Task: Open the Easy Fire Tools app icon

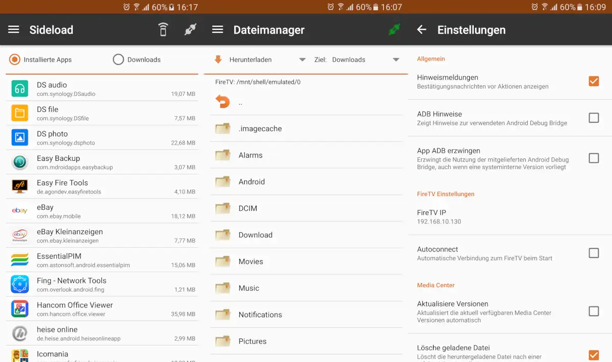Action: tap(20, 186)
